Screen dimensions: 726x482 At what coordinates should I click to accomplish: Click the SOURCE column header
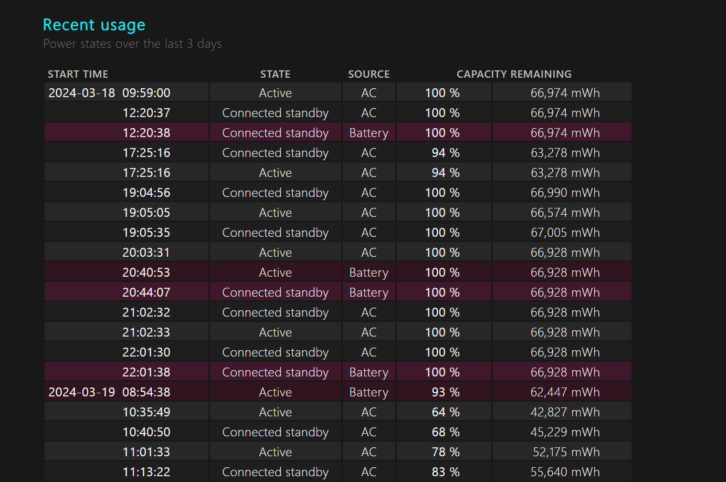click(369, 74)
